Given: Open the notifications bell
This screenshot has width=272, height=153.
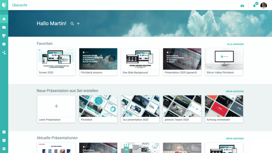Looking at the screenshot, I should click(254, 6).
